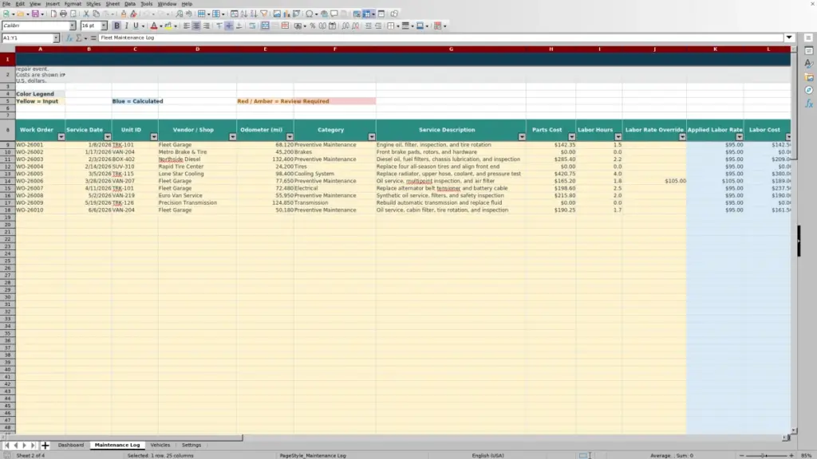Click the AutoFilter funnel icon
This screenshot has height=459, width=817.
(x=264, y=14)
